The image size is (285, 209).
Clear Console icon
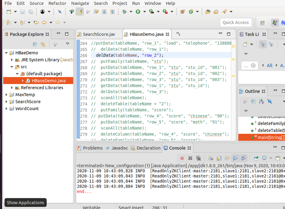coord(211,158)
